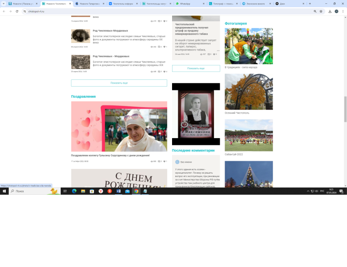The image size is (347, 267).
Task: Open Microsoft Edge from the taskbar
Action: pos(74,191)
